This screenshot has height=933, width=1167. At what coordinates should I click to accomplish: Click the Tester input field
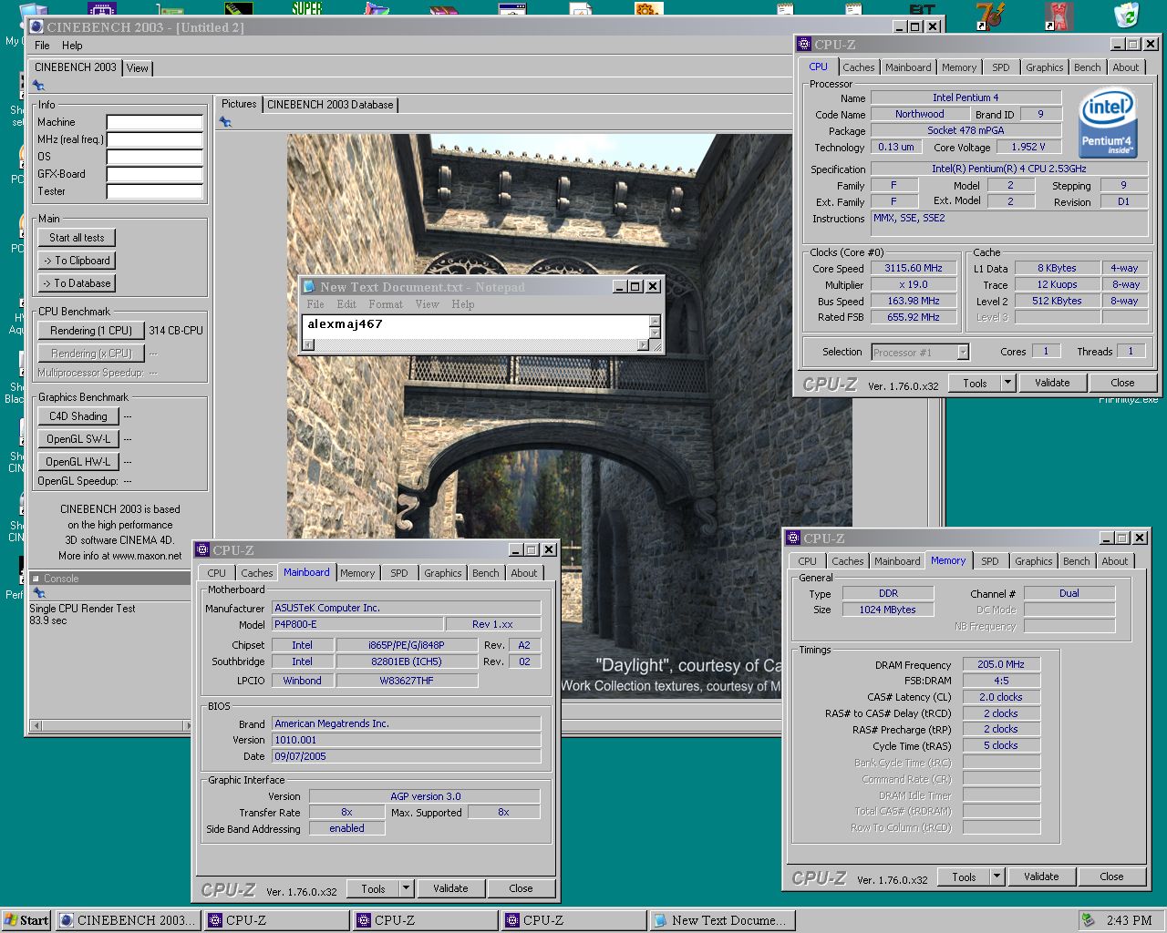[x=154, y=191]
